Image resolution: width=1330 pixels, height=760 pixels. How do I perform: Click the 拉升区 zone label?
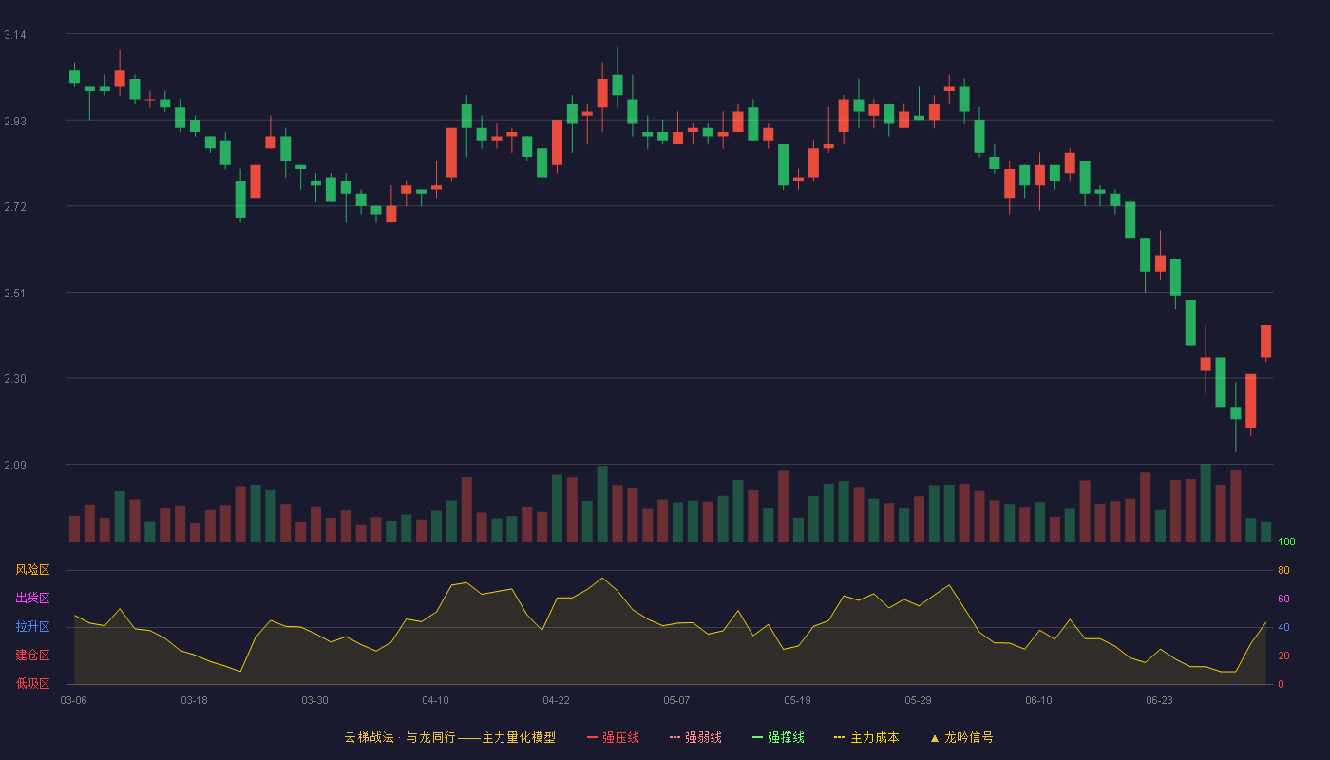pos(32,627)
